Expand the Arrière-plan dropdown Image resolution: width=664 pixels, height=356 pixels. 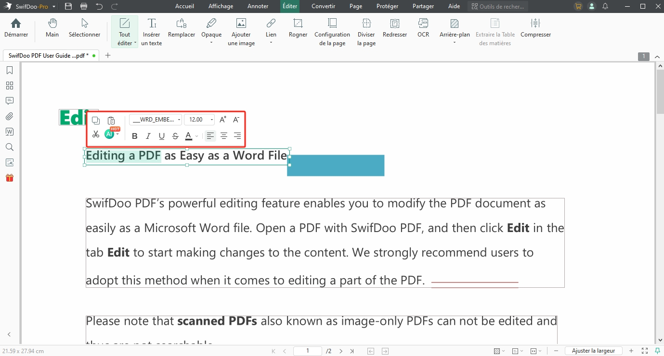(x=455, y=43)
